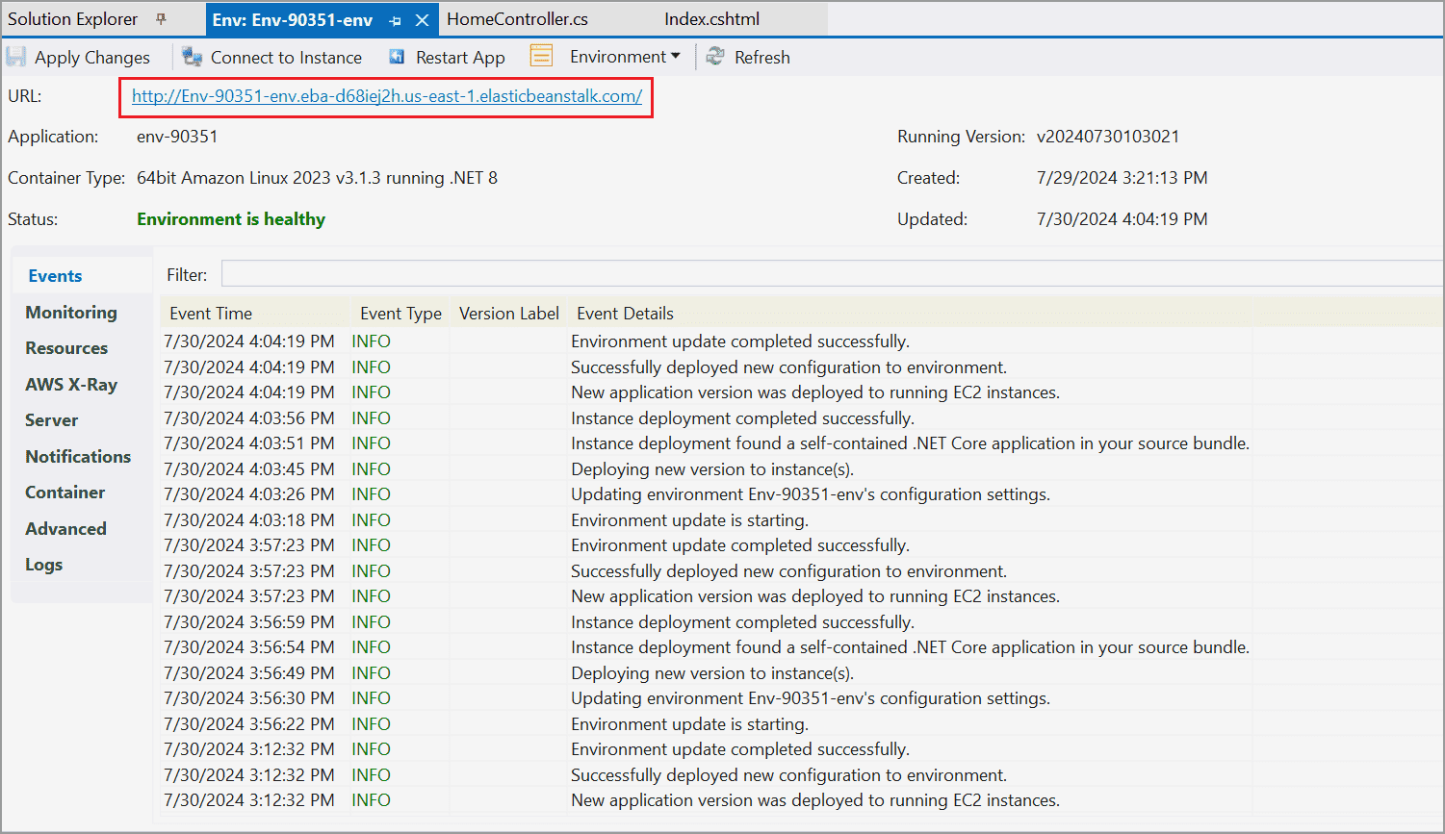Image resolution: width=1445 pixels, height=834 pixels.
Task: Refresh the environment using the Refresh icon
Action: tap(715, 56)
